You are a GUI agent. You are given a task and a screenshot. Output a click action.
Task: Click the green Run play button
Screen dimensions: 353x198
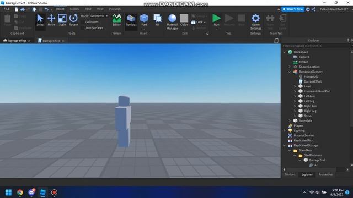coord(216,18)
